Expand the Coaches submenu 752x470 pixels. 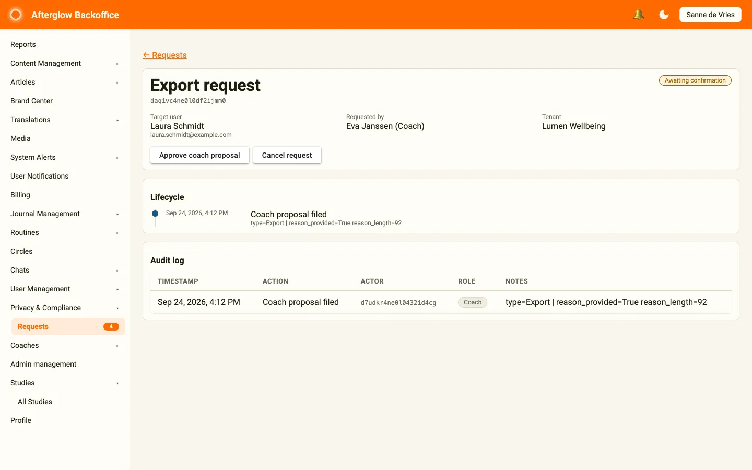click(65, 345)
